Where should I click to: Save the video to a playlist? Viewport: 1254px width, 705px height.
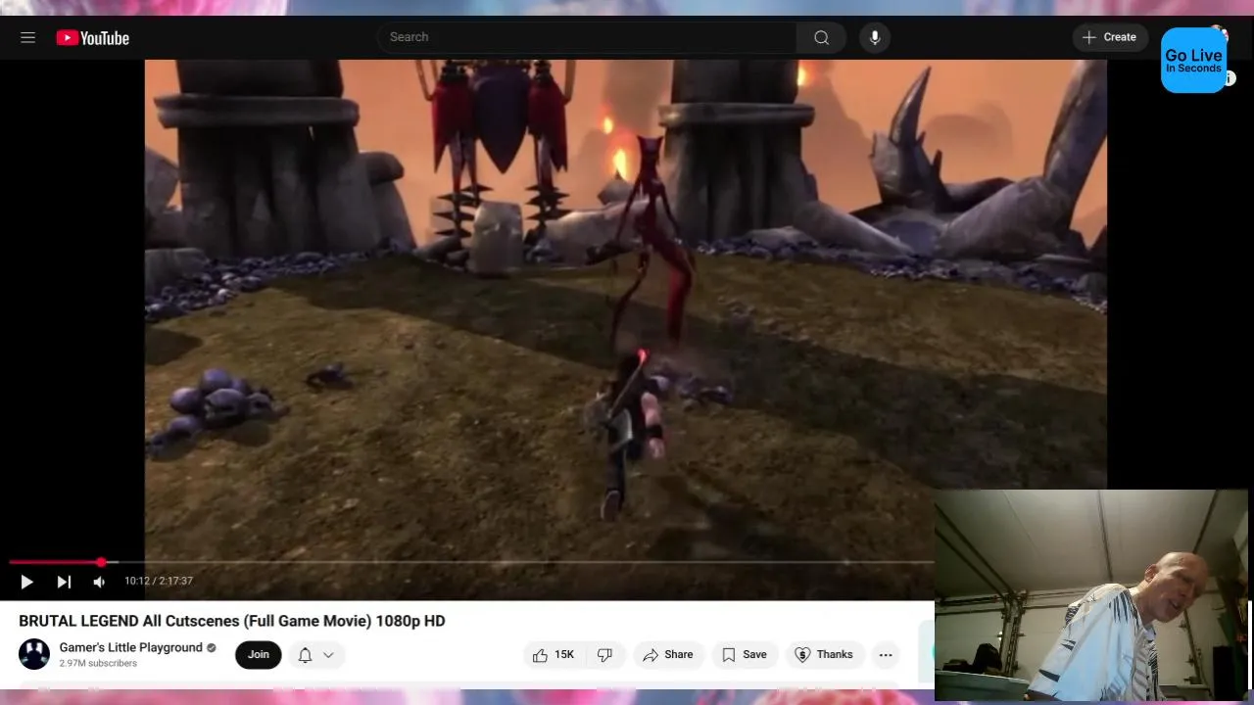click(745, 655)
